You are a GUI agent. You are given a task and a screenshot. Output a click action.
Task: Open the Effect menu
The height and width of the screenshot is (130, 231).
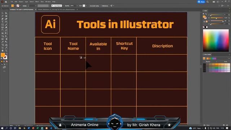click(x=37, y=1)
